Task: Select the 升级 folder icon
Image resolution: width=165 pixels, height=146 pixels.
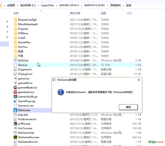Action: [15, 56]
